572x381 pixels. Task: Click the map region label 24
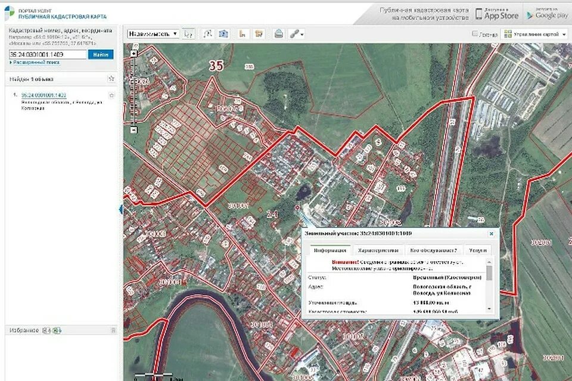272,214
